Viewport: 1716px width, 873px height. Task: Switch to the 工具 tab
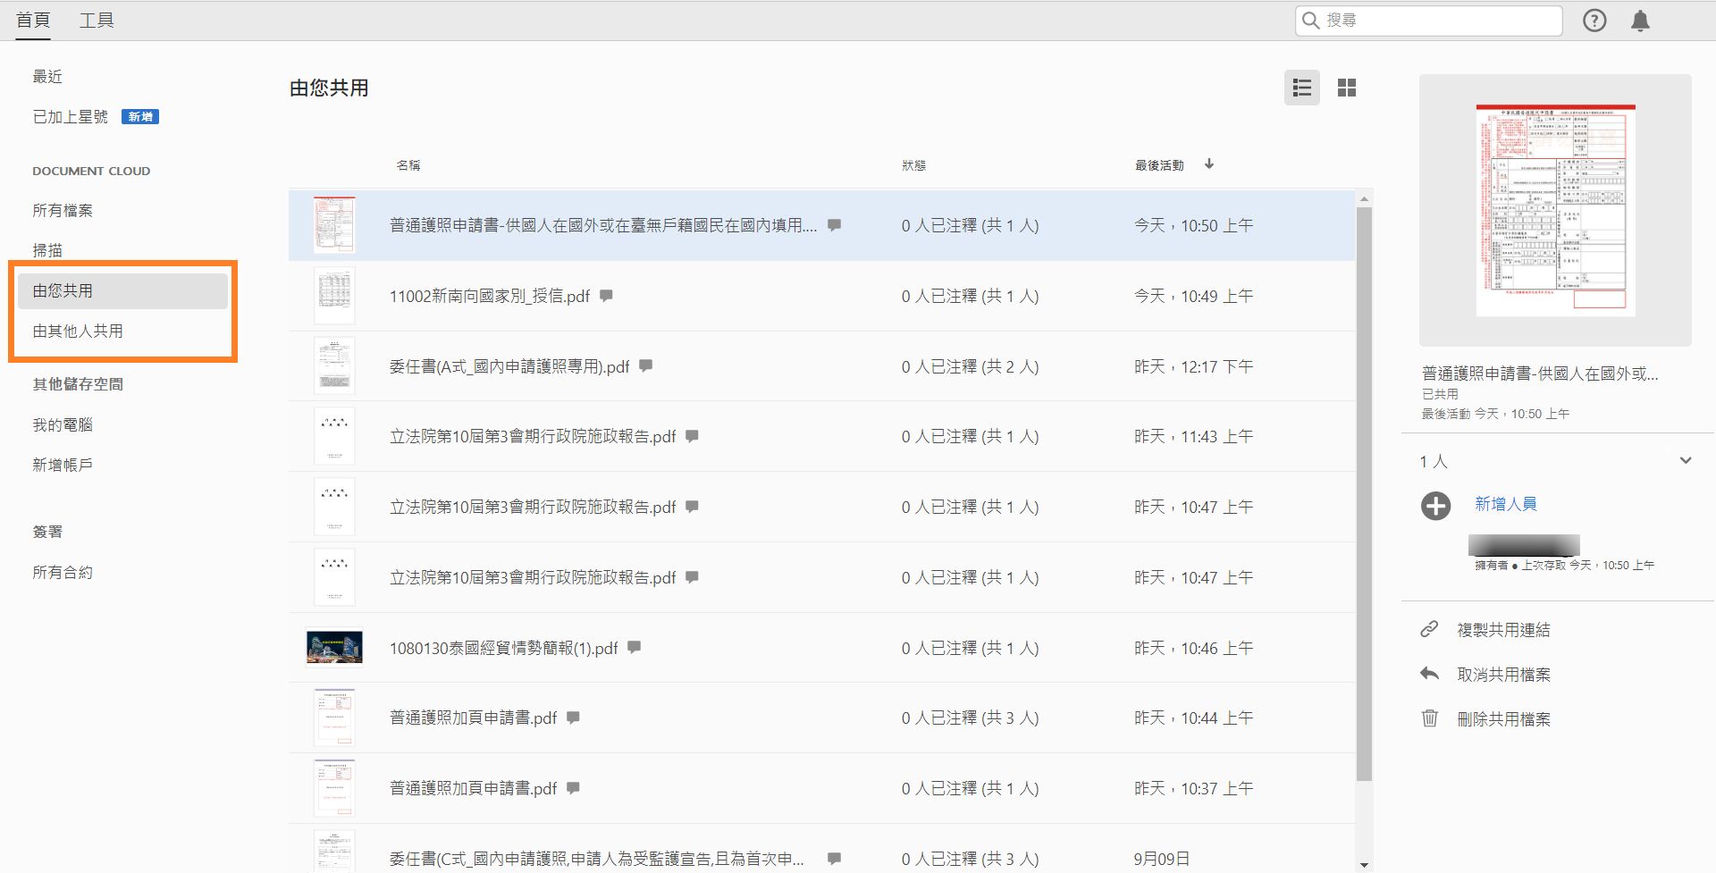97,20
